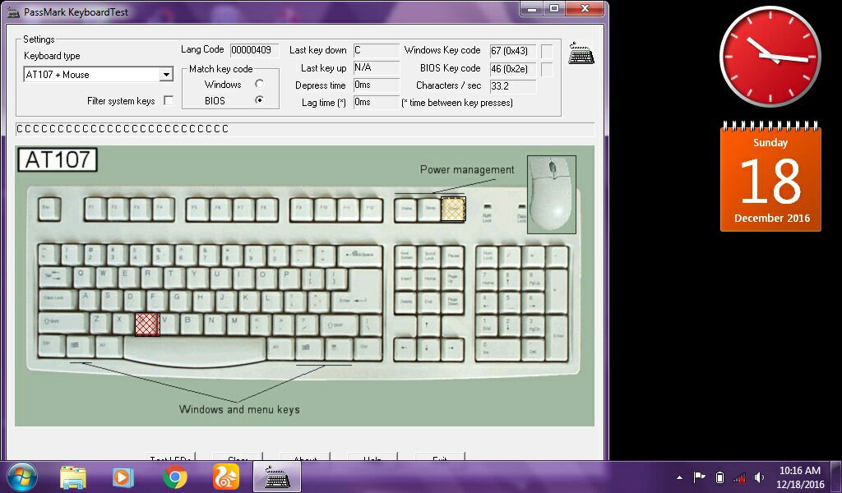Click the KeyboardTest taskbar button

[x=277, y=477]
